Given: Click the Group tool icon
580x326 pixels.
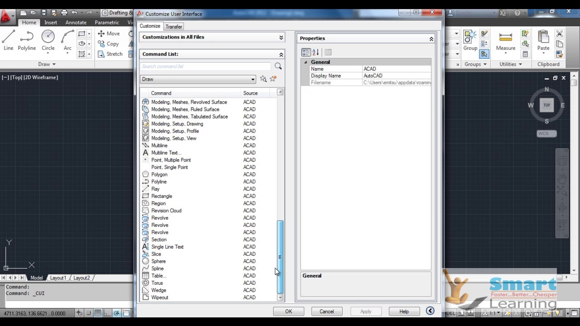Looking at the screenshot, I should tap(470, 37).
